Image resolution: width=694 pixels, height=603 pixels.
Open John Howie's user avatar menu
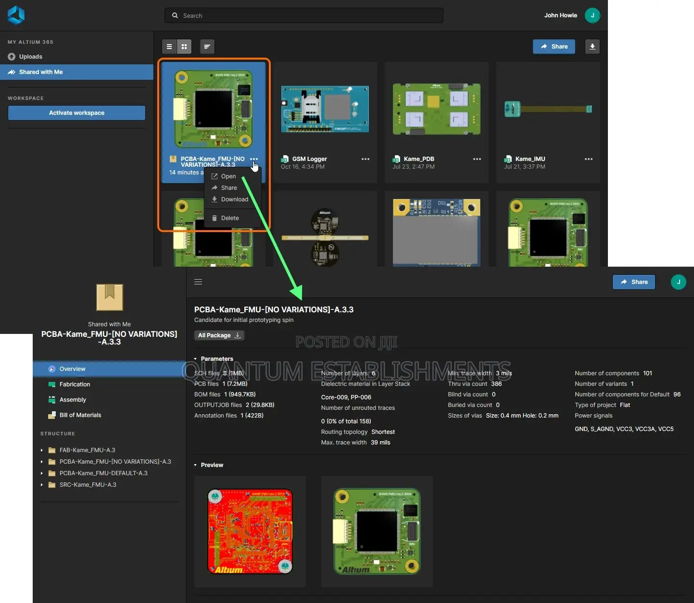(x=592, y=15)
